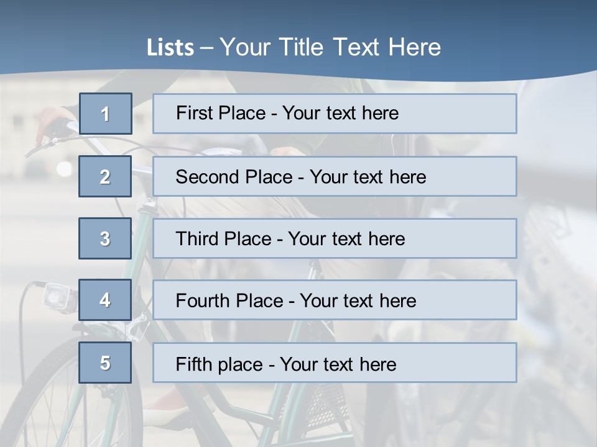Select the number 4 box

click(x=105, y=300)
